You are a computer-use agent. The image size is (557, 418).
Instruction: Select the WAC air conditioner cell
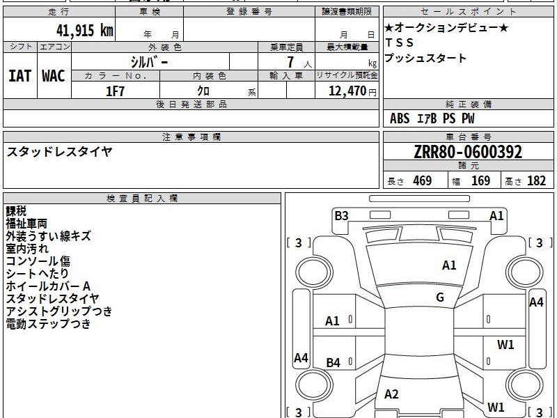(54, 76)
